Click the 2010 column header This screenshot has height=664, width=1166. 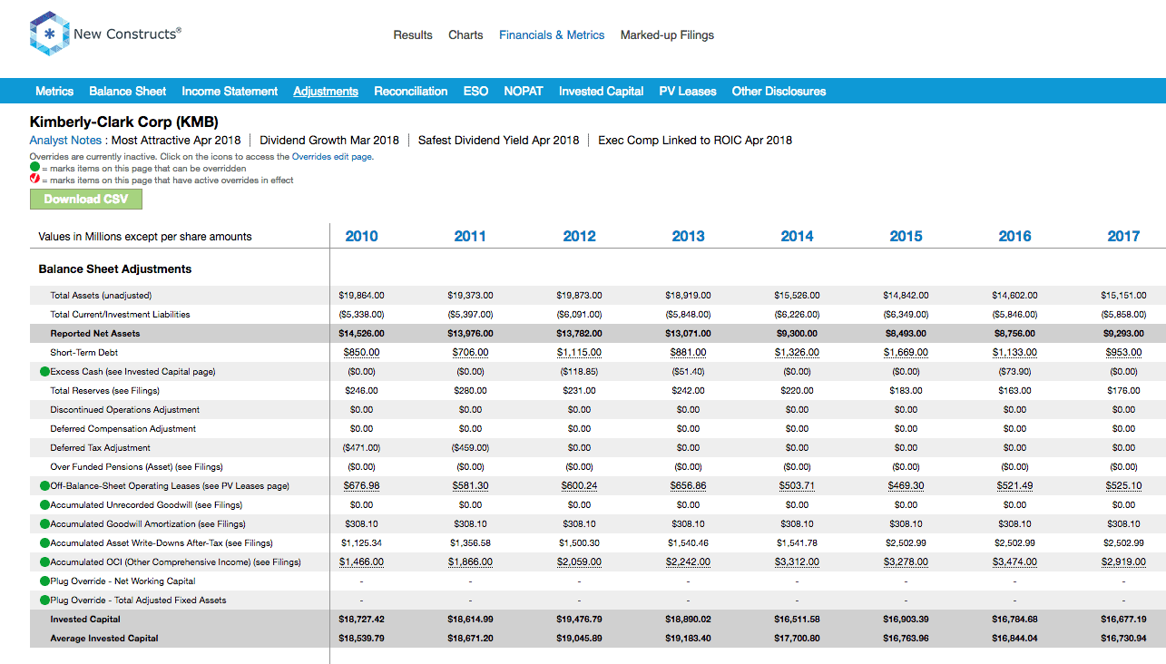coord(361,237)
